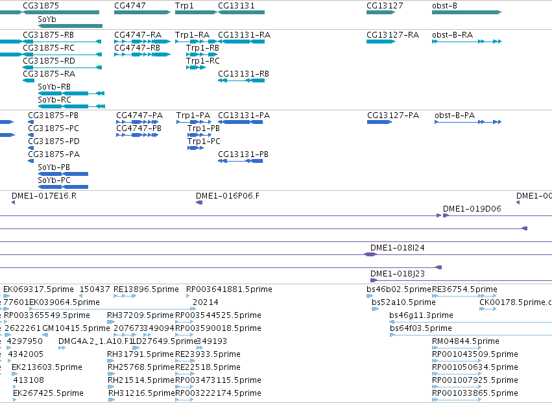Select the CG31875 gene feature

point(61,12)
